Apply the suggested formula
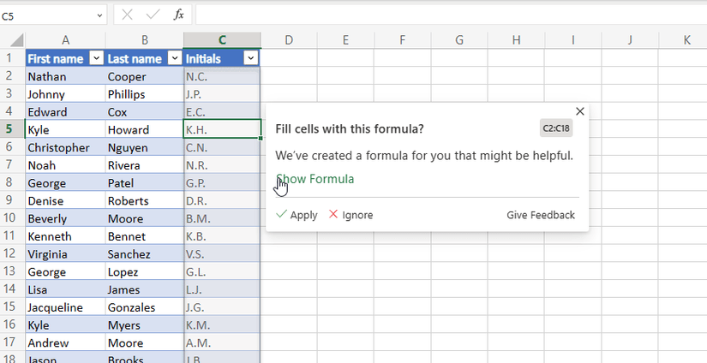This screenshot has width=707, height=363. (297, 215)
